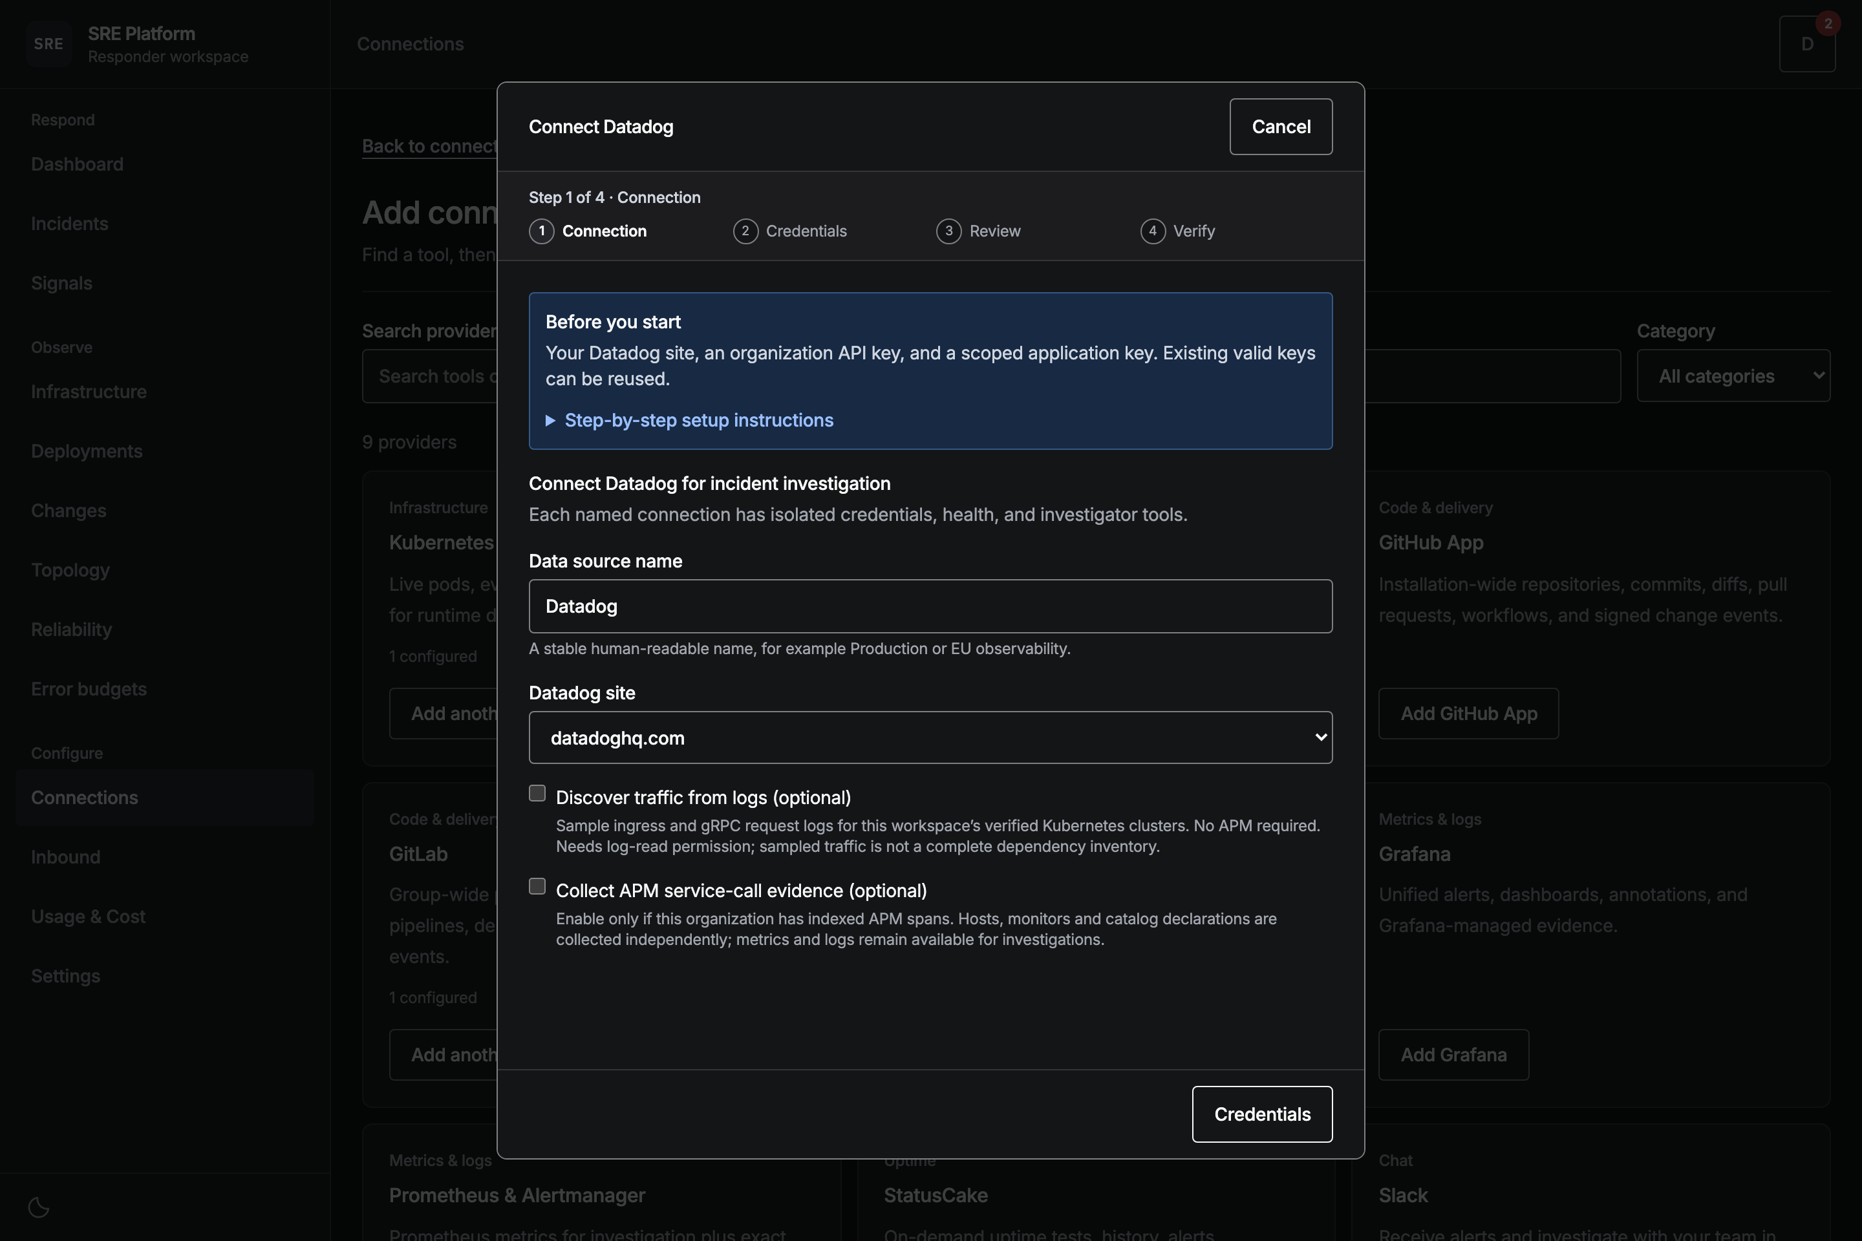Click the Add Grafana button
Viewport: 1862px width, 1241px height.
click(x=1453, y=1055)
